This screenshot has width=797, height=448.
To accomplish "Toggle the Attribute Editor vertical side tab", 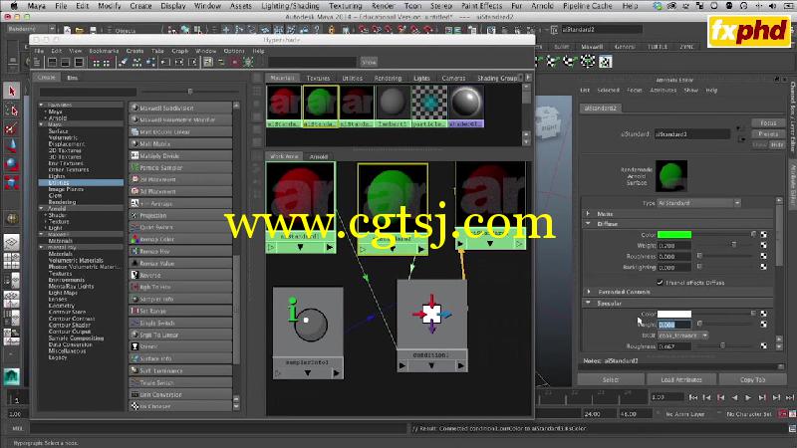I will coord(792,185).
